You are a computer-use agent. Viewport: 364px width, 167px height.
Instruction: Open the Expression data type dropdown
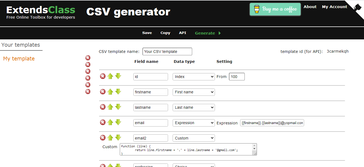coord(194,123)
